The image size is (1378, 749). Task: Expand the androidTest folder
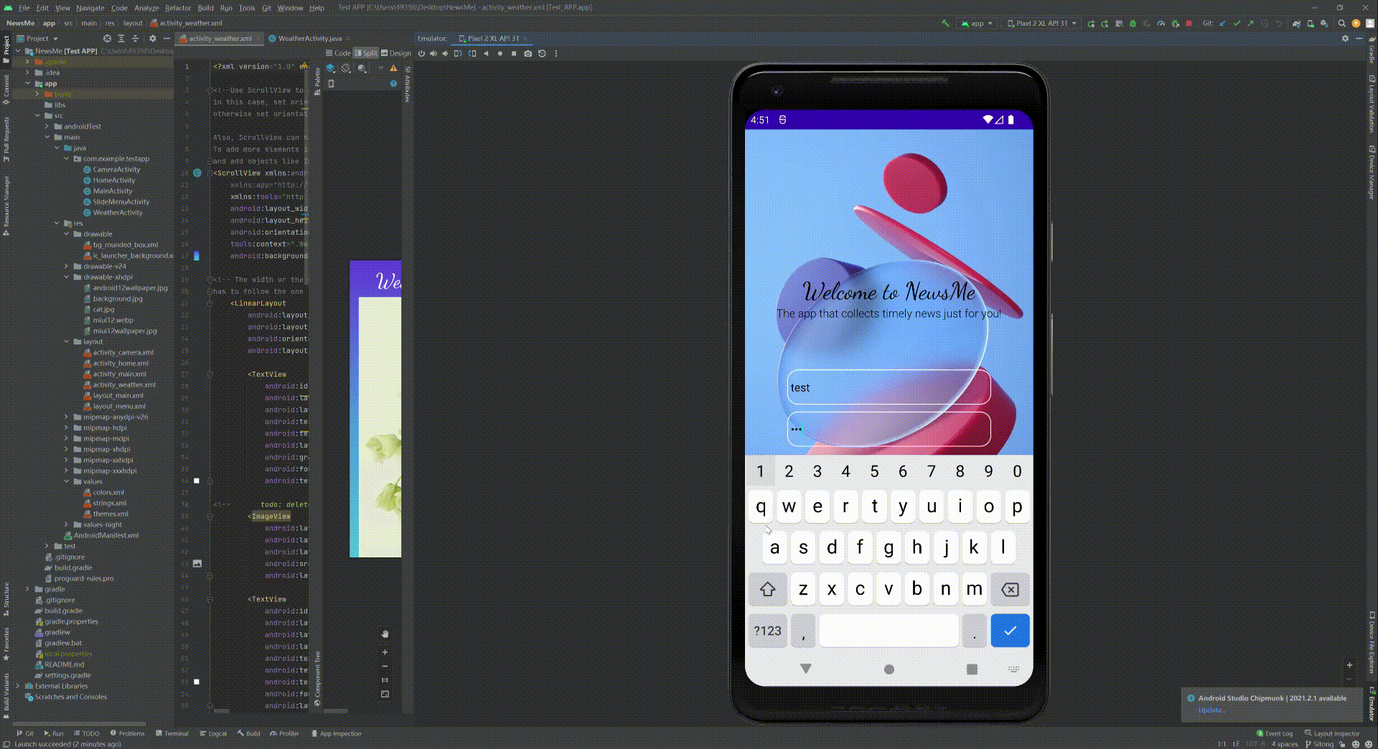tap(47, 126)
